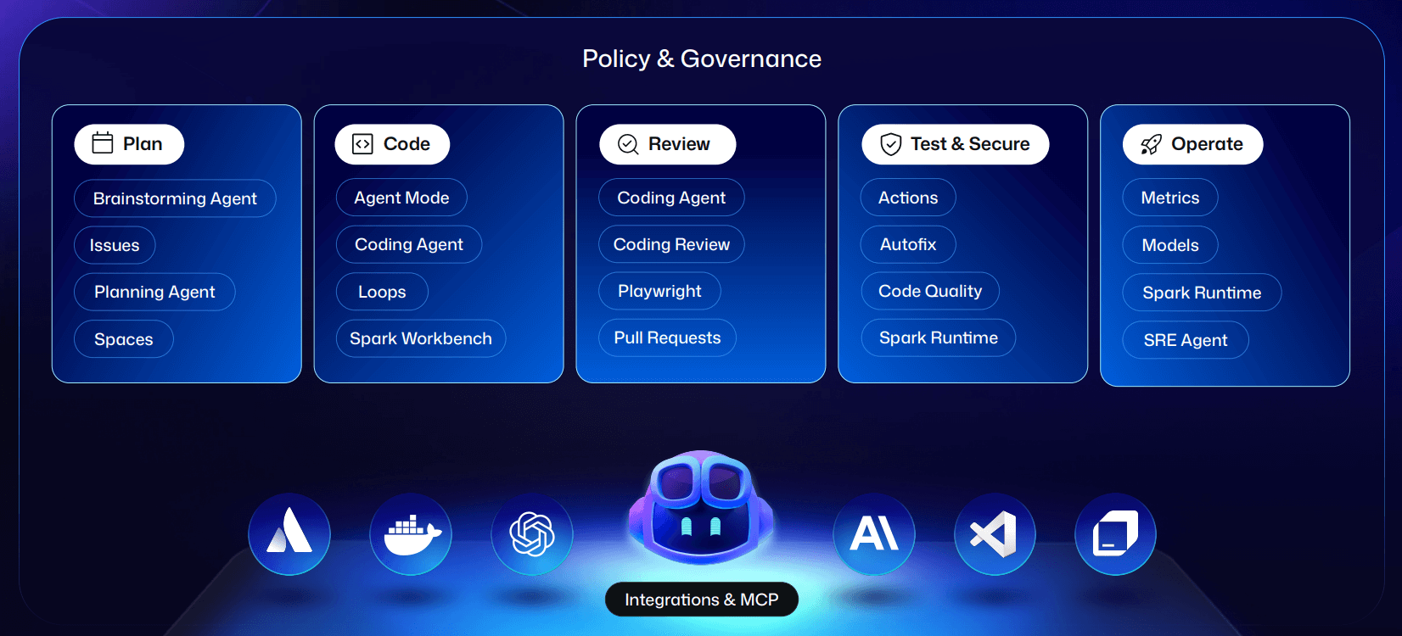
Task: Click the OpenAI logo icon
Action: pyautogui.click(x=532, y=534)
